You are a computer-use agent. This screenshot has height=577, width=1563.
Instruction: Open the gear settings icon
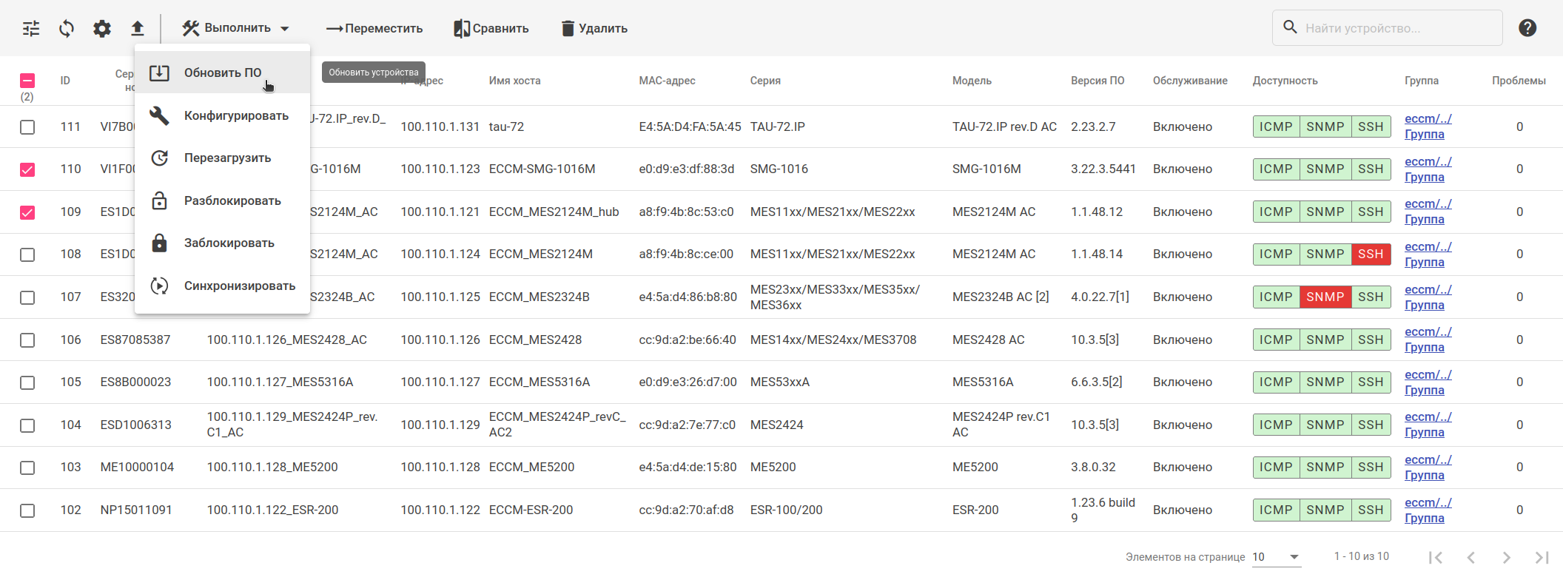tap(102, 29)
